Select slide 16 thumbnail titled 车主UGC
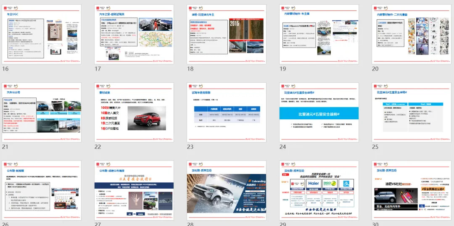 pos(41,34)
